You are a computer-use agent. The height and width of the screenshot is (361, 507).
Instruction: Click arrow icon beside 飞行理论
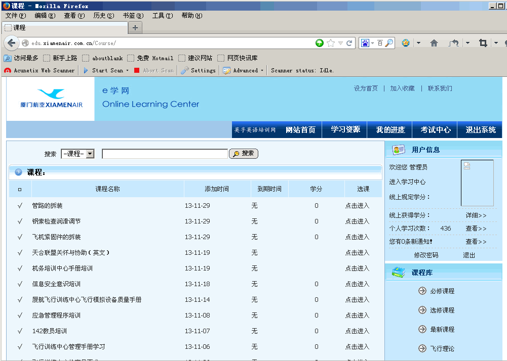point(422,348)
